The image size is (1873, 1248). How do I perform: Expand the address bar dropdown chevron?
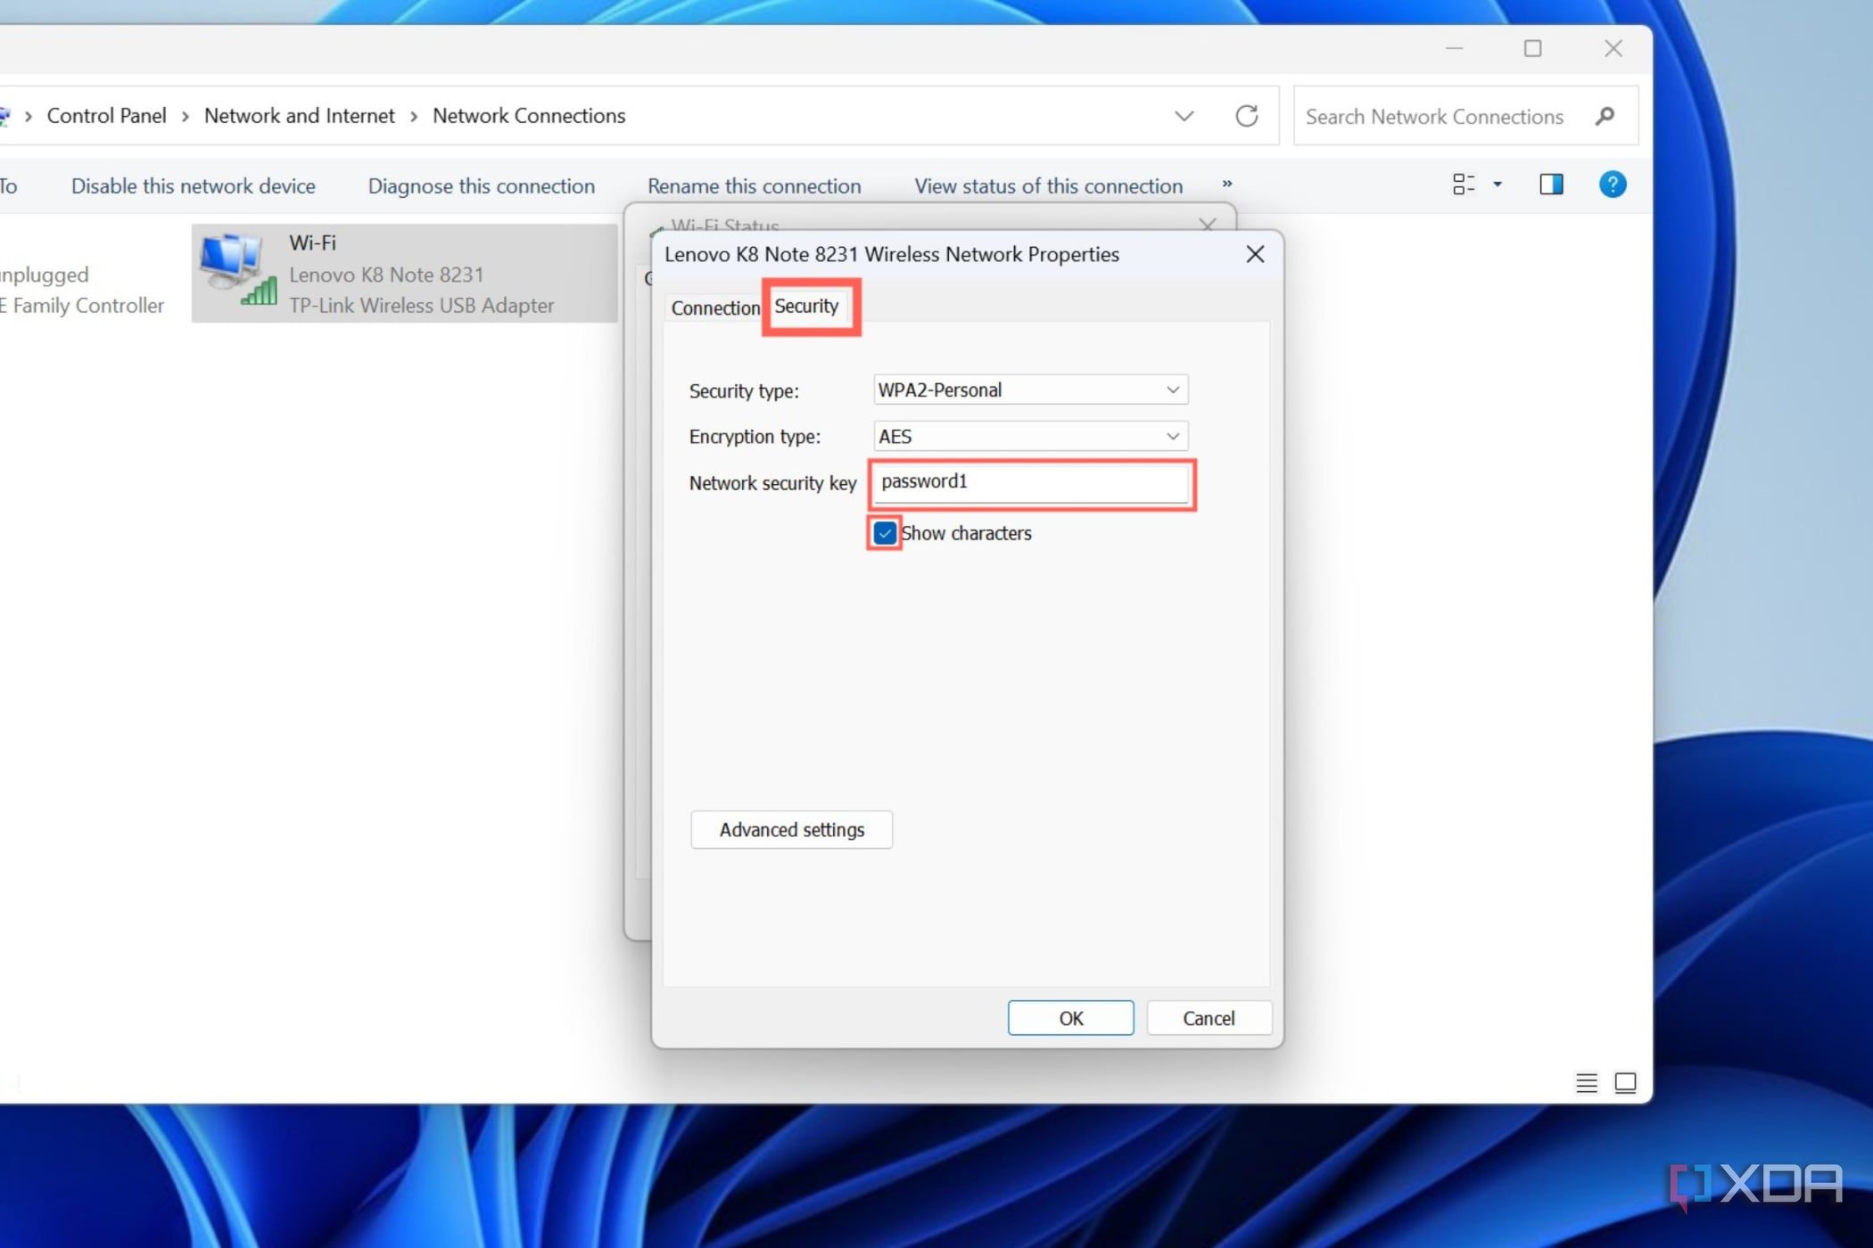[x=1184, y=116]
